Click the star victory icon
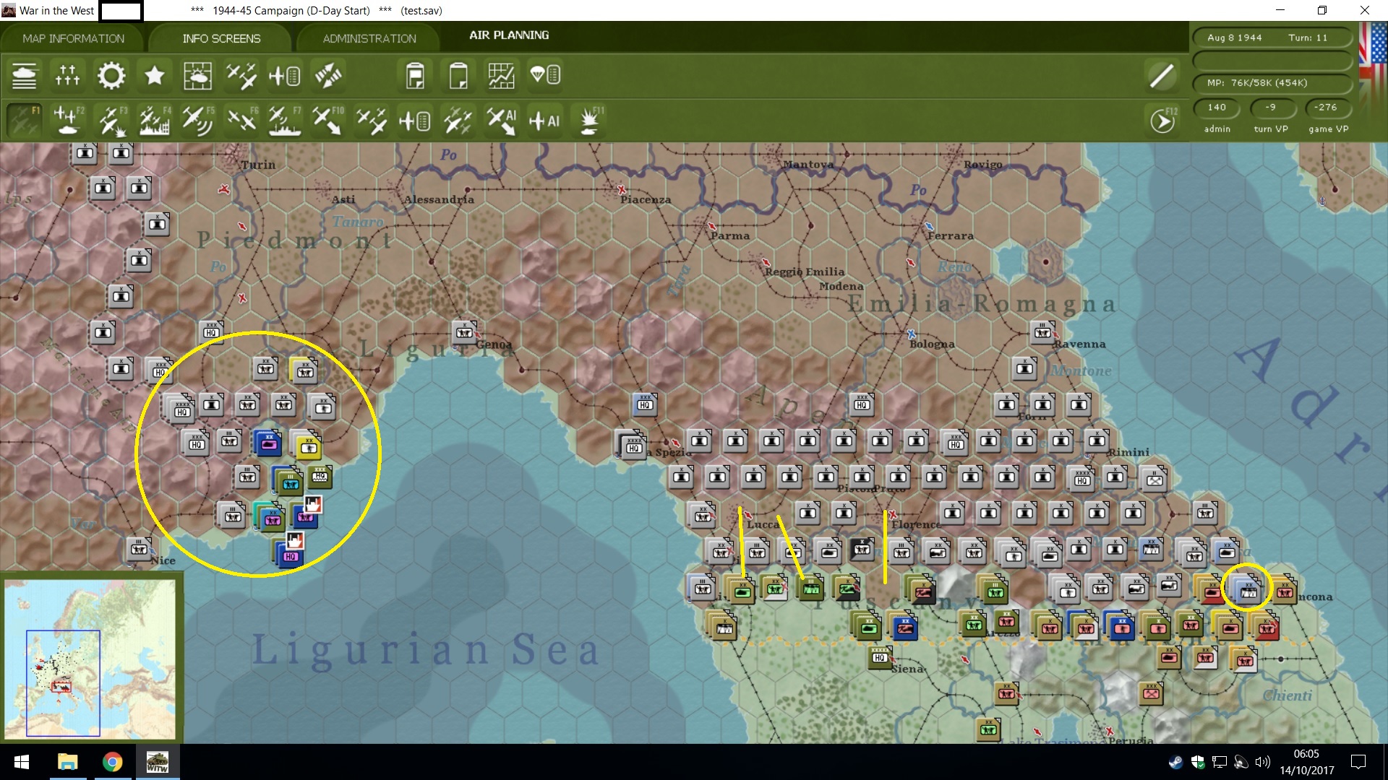 154,76
